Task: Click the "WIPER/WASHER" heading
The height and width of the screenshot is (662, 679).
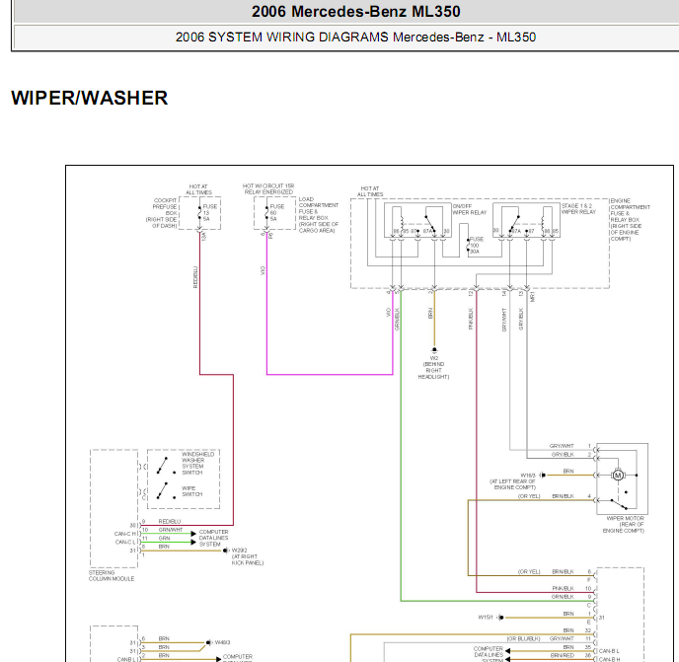Action: [x=89, y=98]
